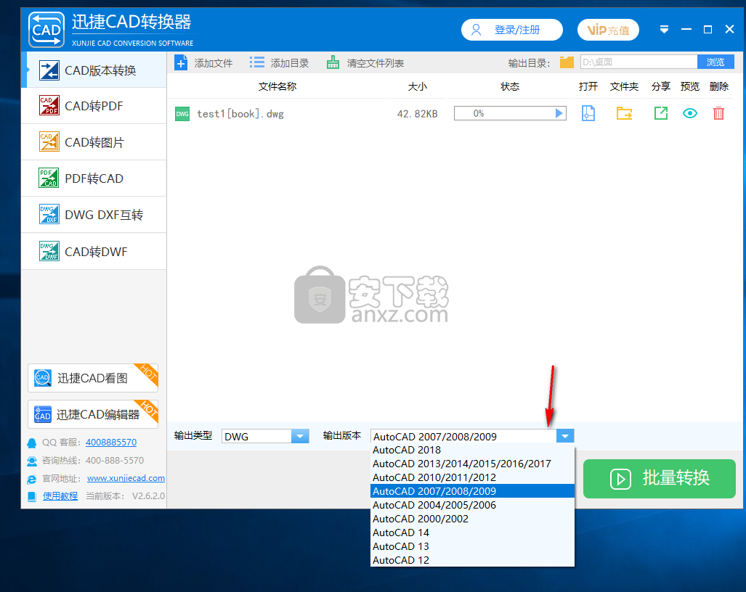Expand the 输出类型 DWG dropdown
This screenshot has height=592, width=746.
pyautogui.click(x=300, y=436)
